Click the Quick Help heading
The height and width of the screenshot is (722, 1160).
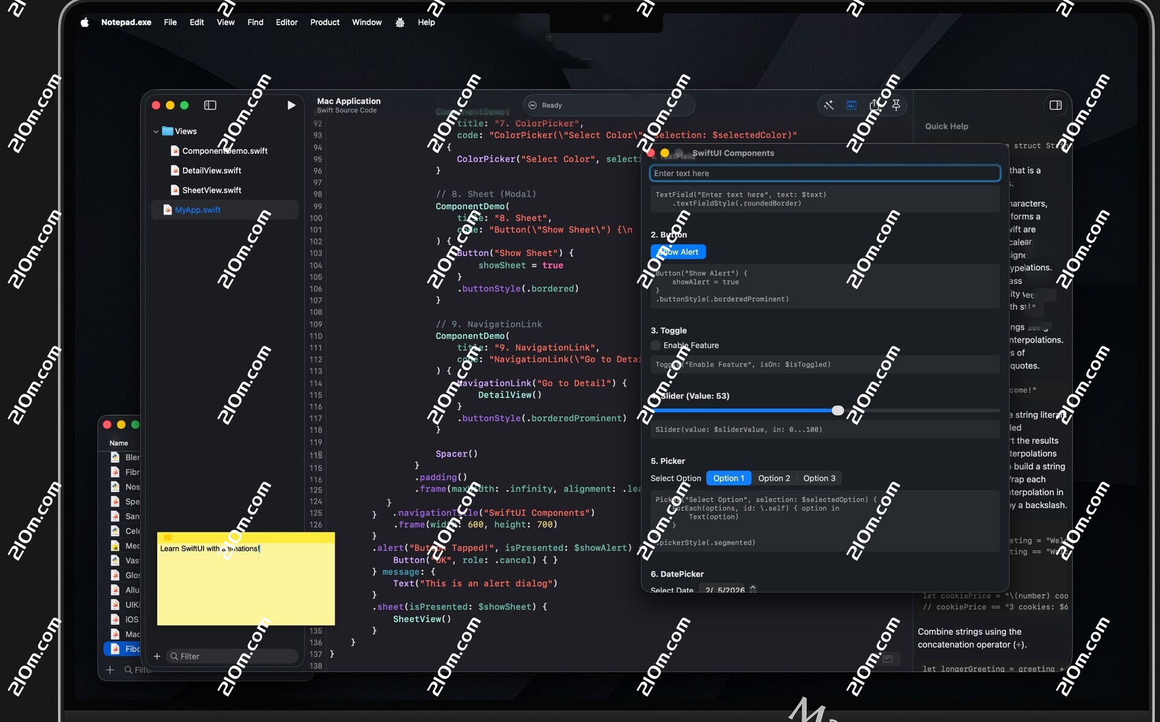coord(946,126)
